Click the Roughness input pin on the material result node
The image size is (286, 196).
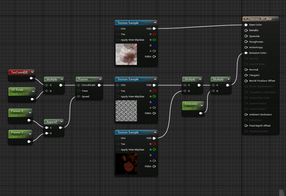pyautogui.click(x=246, y=42)
